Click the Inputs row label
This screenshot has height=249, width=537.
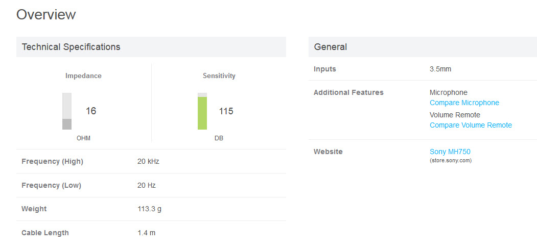325,69
